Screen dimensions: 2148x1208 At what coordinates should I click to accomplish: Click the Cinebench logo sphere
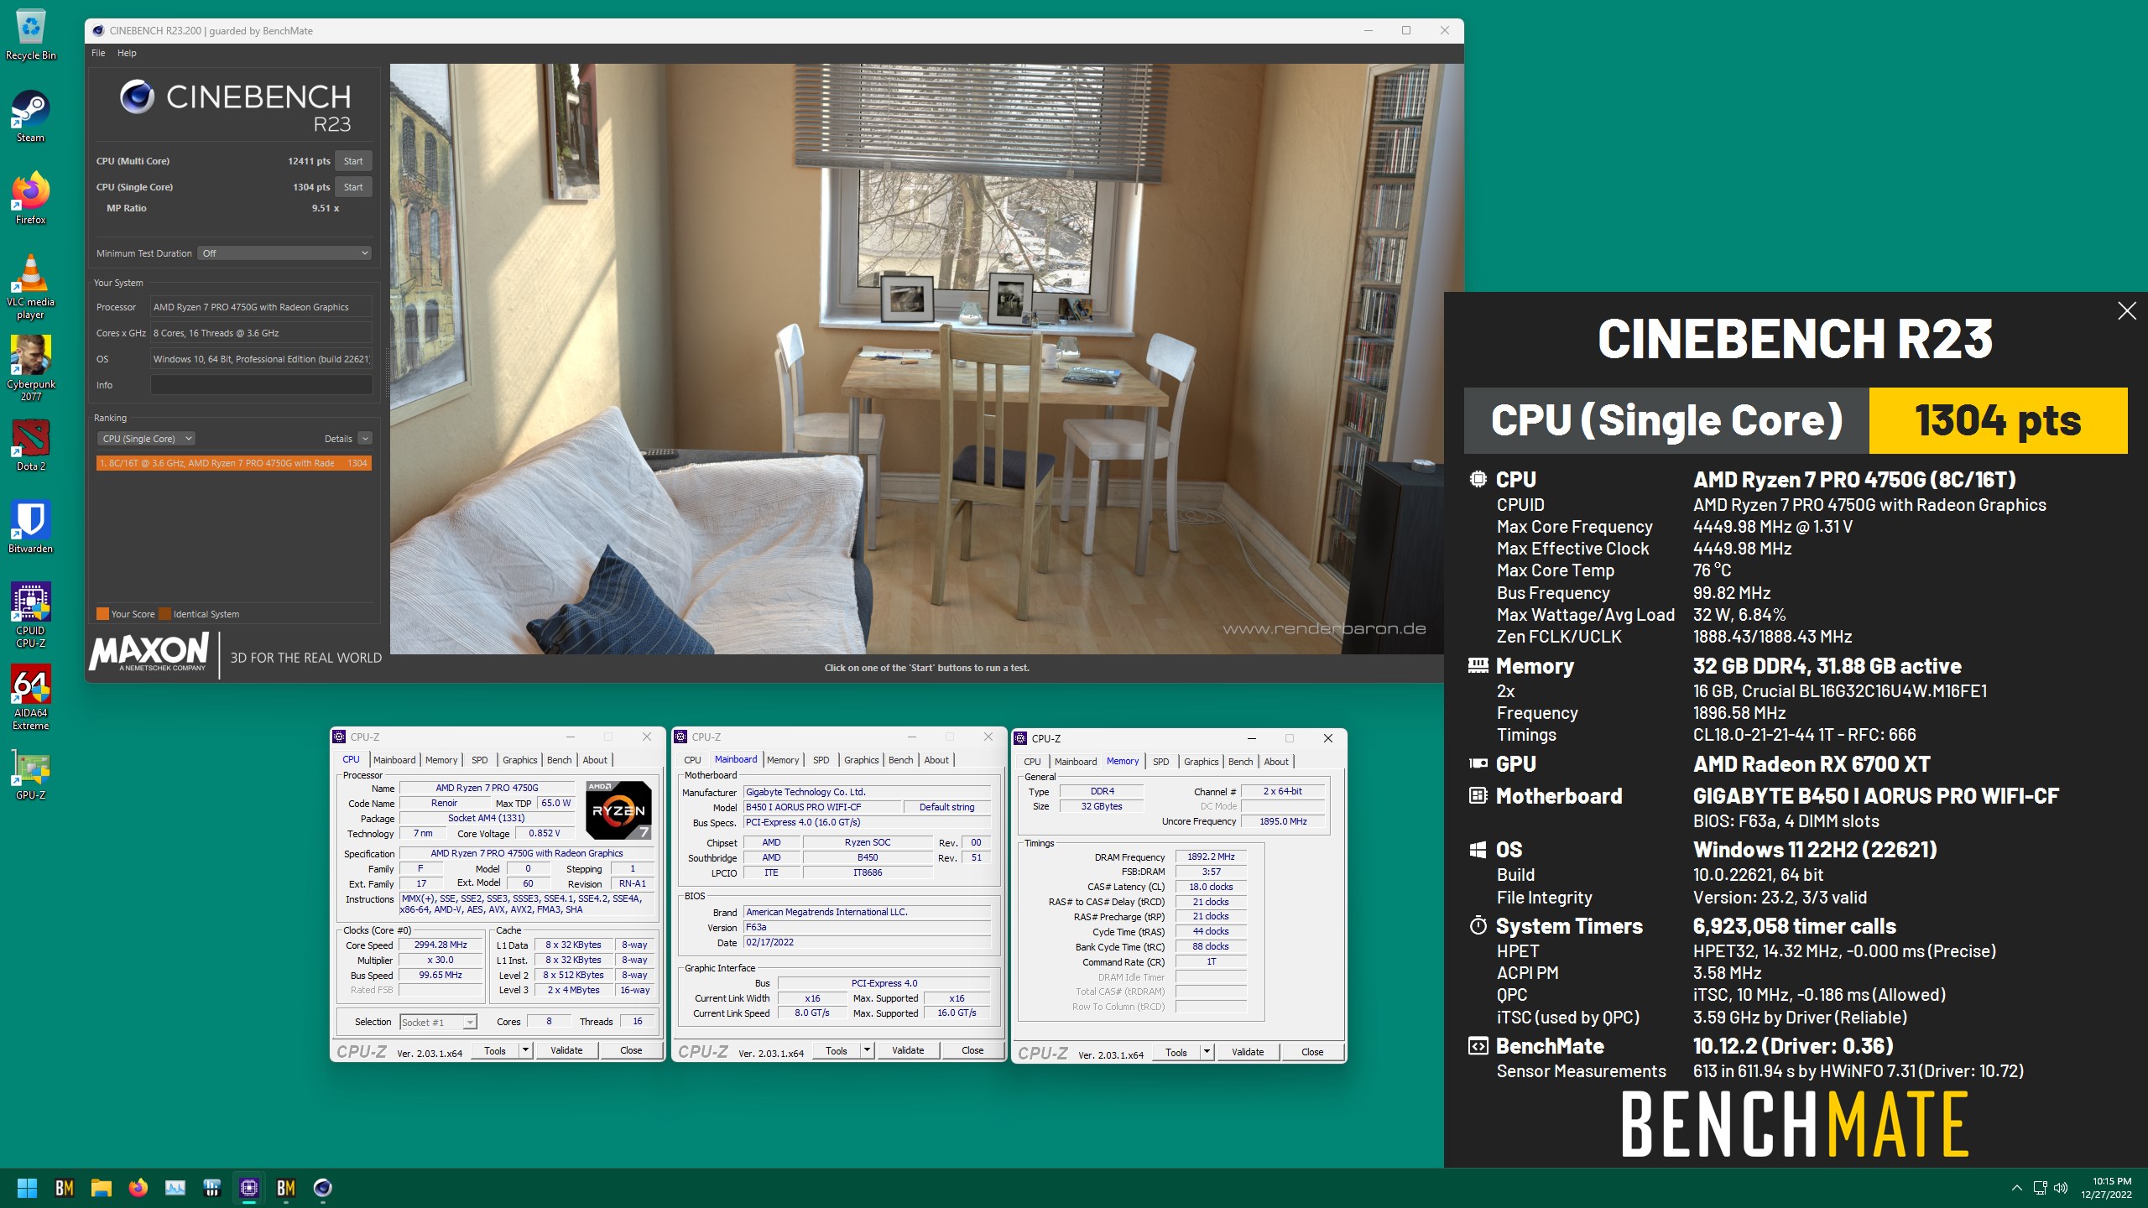pyautogui.click(x=137, y=96)
